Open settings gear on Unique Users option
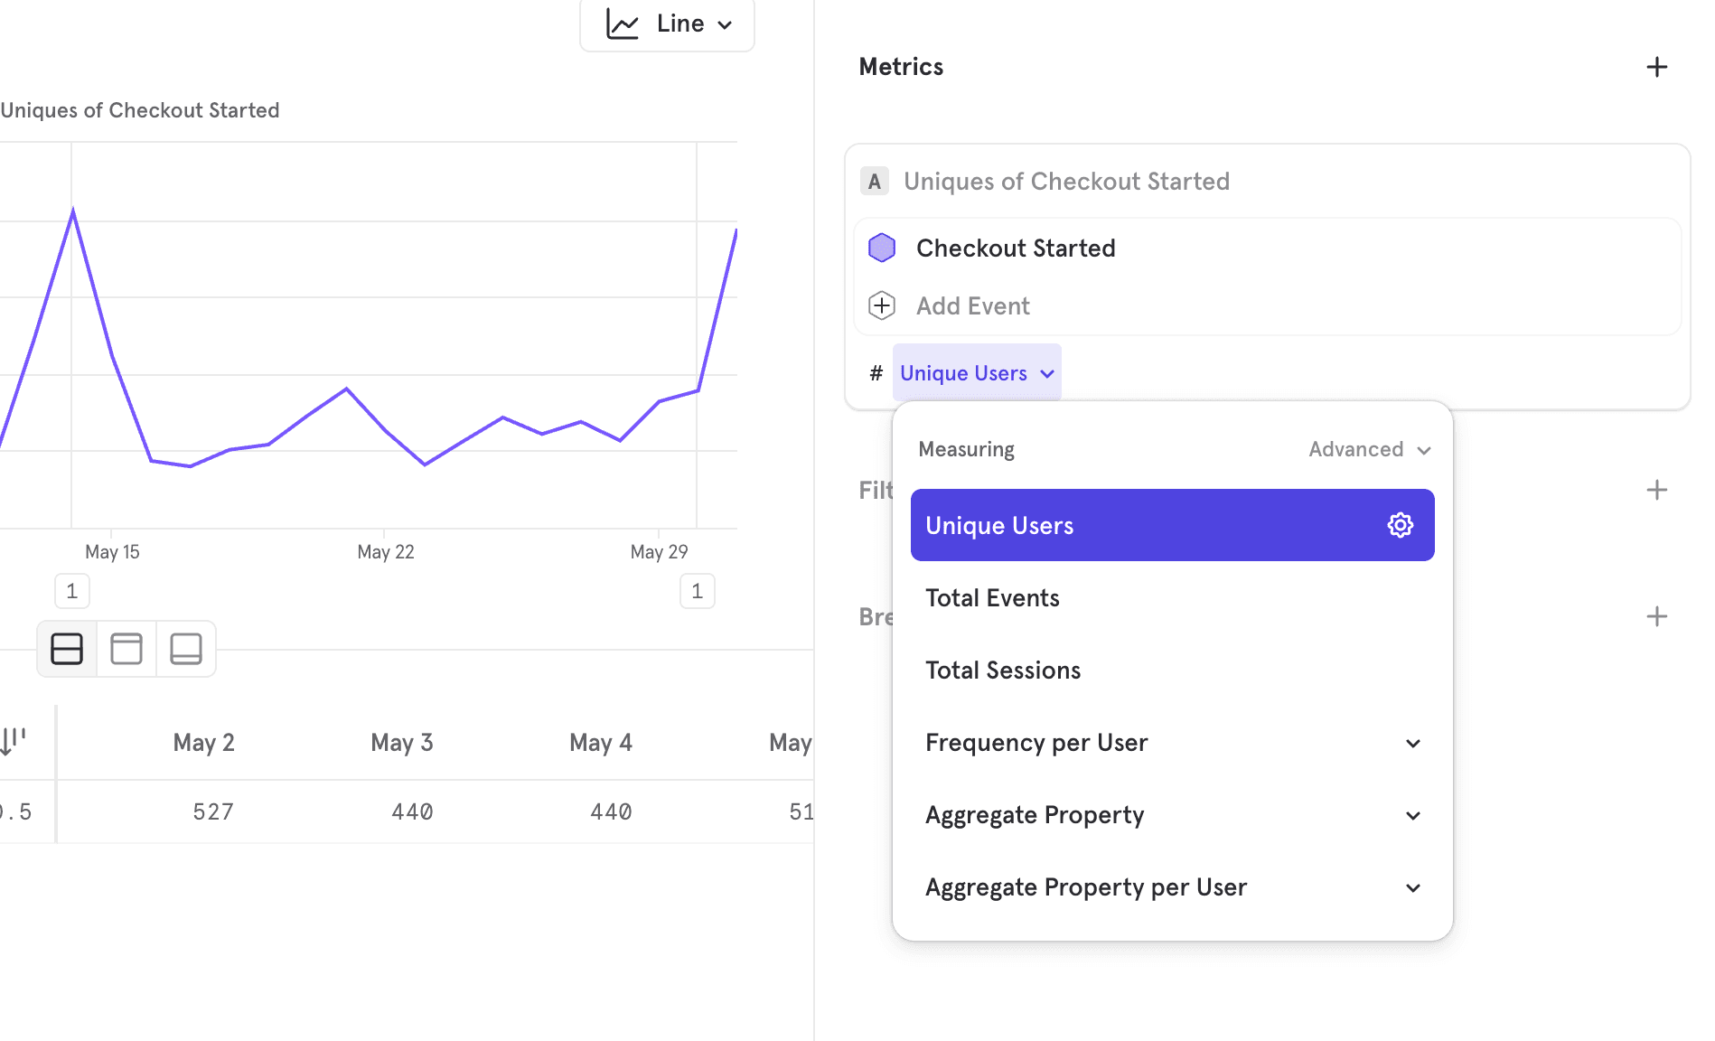Image resolution: width=1715 pixels, height=1041 pixels. tap(1400, 525)
